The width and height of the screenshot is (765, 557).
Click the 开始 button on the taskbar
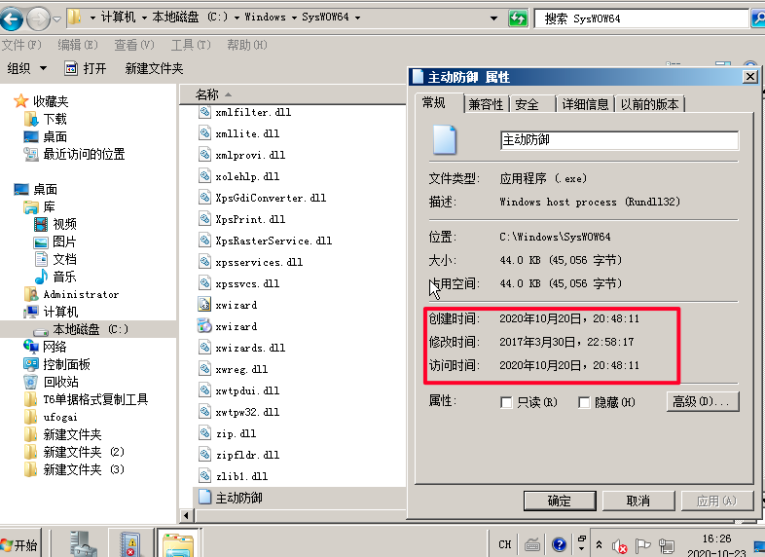point(19,544)
